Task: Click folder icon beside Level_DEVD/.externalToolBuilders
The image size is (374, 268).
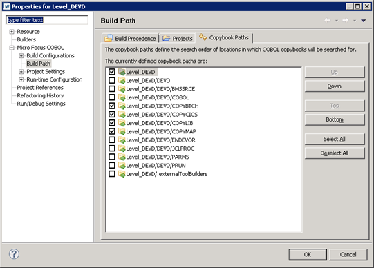Action: pyautogui.click(x=122, y=174)
